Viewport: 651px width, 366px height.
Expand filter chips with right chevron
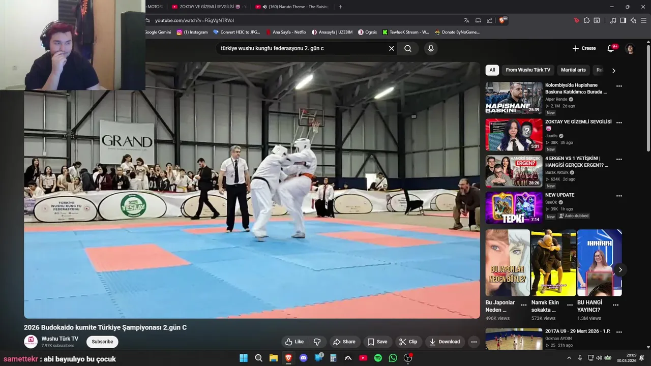click(x=613, y=71)
